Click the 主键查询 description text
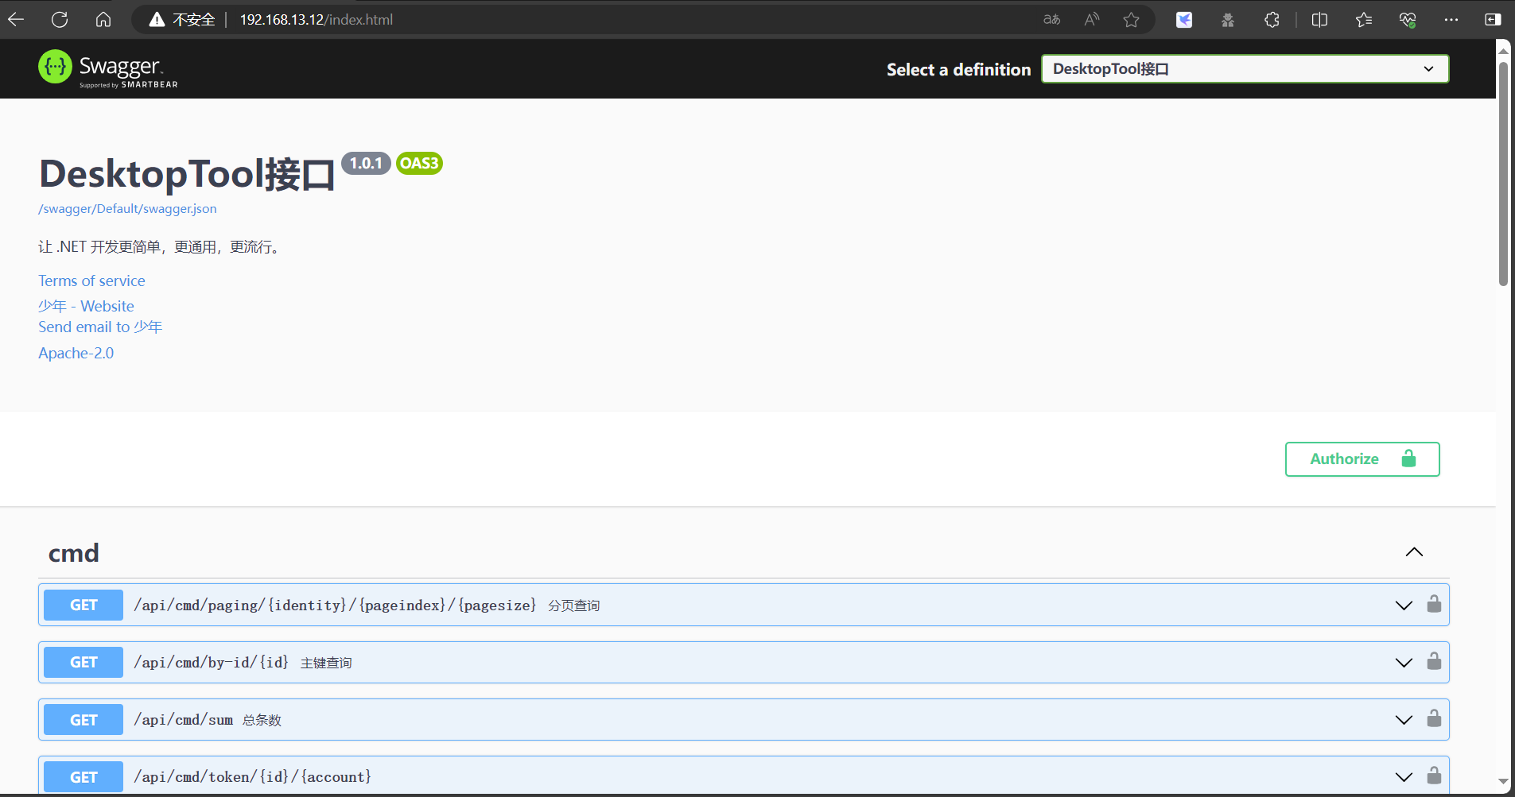 [x=326, y=663]
